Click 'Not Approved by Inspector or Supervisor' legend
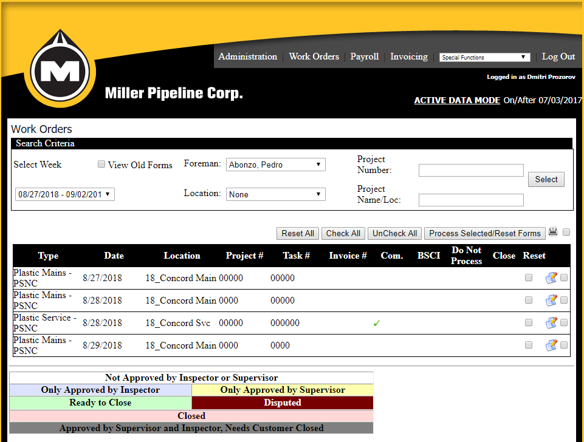Image resolution: width=584 pixels, height=442 pixels. [191, 378]
